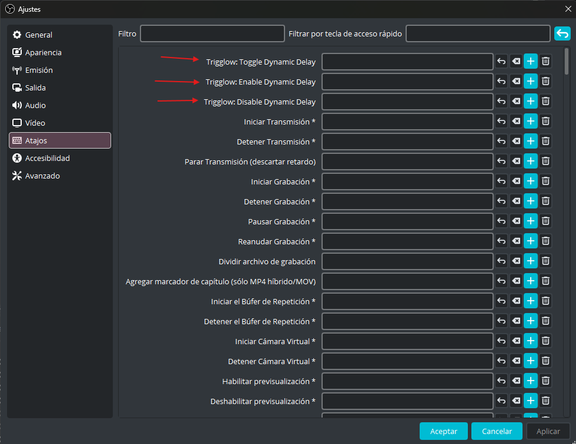Viewport: 576px width, 444px height.
Task: Delete the Iniciar Cámara Virtual hotkey
Action: 545,341
